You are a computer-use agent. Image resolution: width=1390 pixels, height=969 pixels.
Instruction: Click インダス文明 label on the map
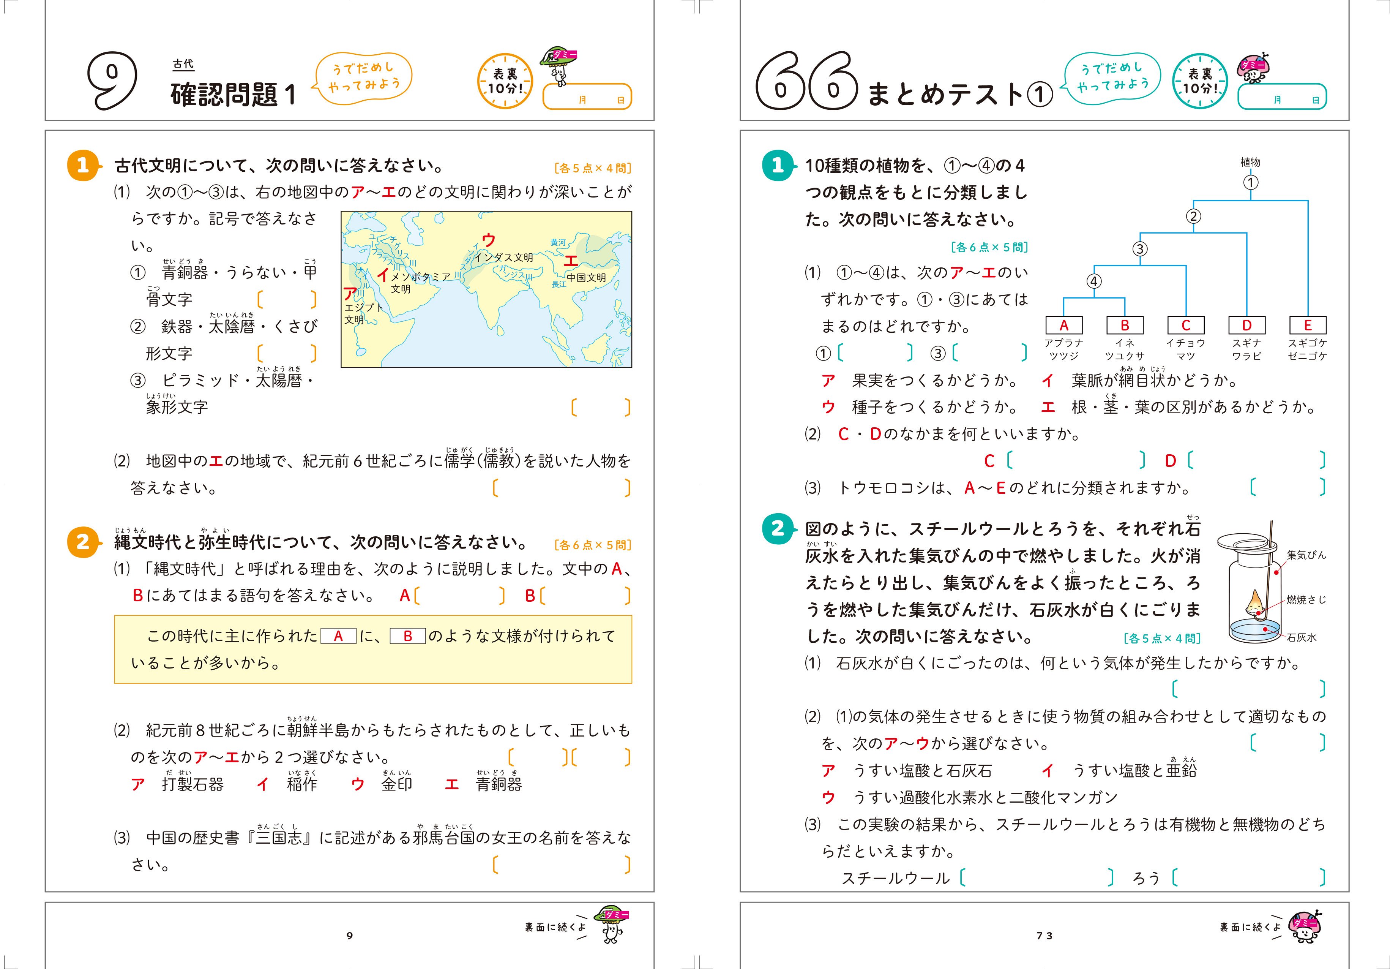pyautogui.click(x=504, y=258)
